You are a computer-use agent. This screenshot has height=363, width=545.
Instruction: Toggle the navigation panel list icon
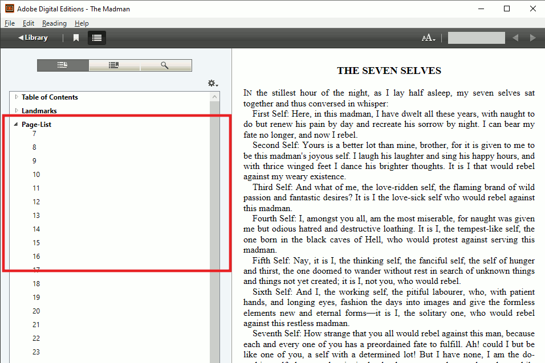[x=96, y=38]
